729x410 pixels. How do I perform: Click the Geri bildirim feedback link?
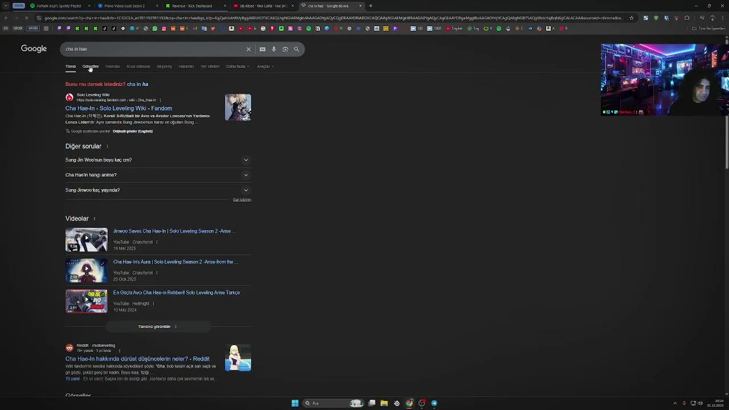pos(242,200)
